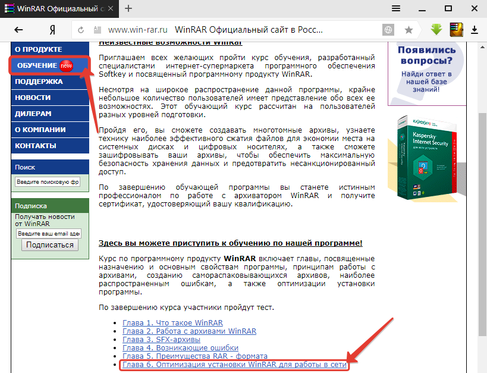Viewport: 487px width, 373px height.
Task: Bookmark the page with the star icon
Action: [409, 30]
